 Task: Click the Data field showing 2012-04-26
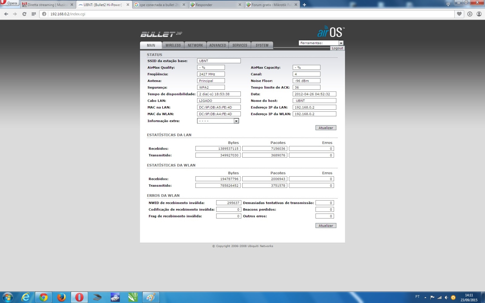[314, 94]
